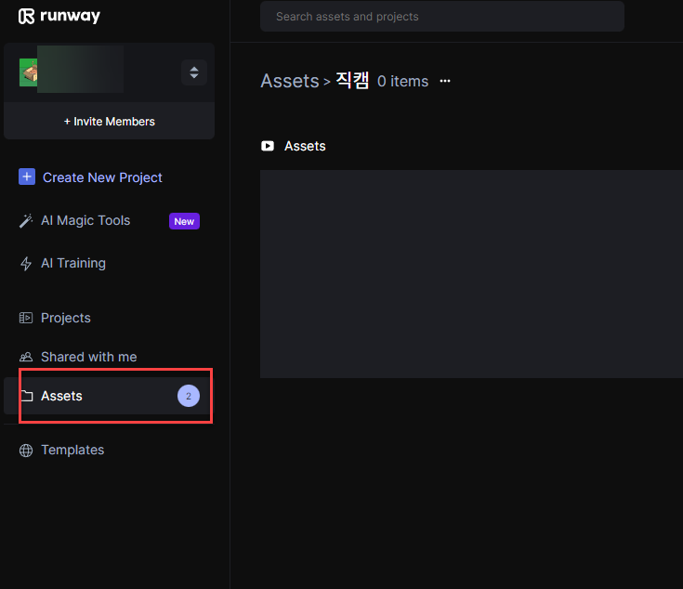This screenshot has width=683, height=589.
Task: Click the people icon for Shared with me
Action: 26,357
